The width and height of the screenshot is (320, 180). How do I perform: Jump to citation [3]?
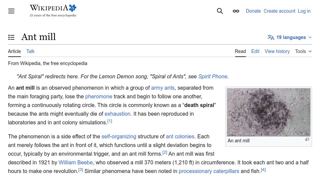pyautogui.click(x=81, y=170)
